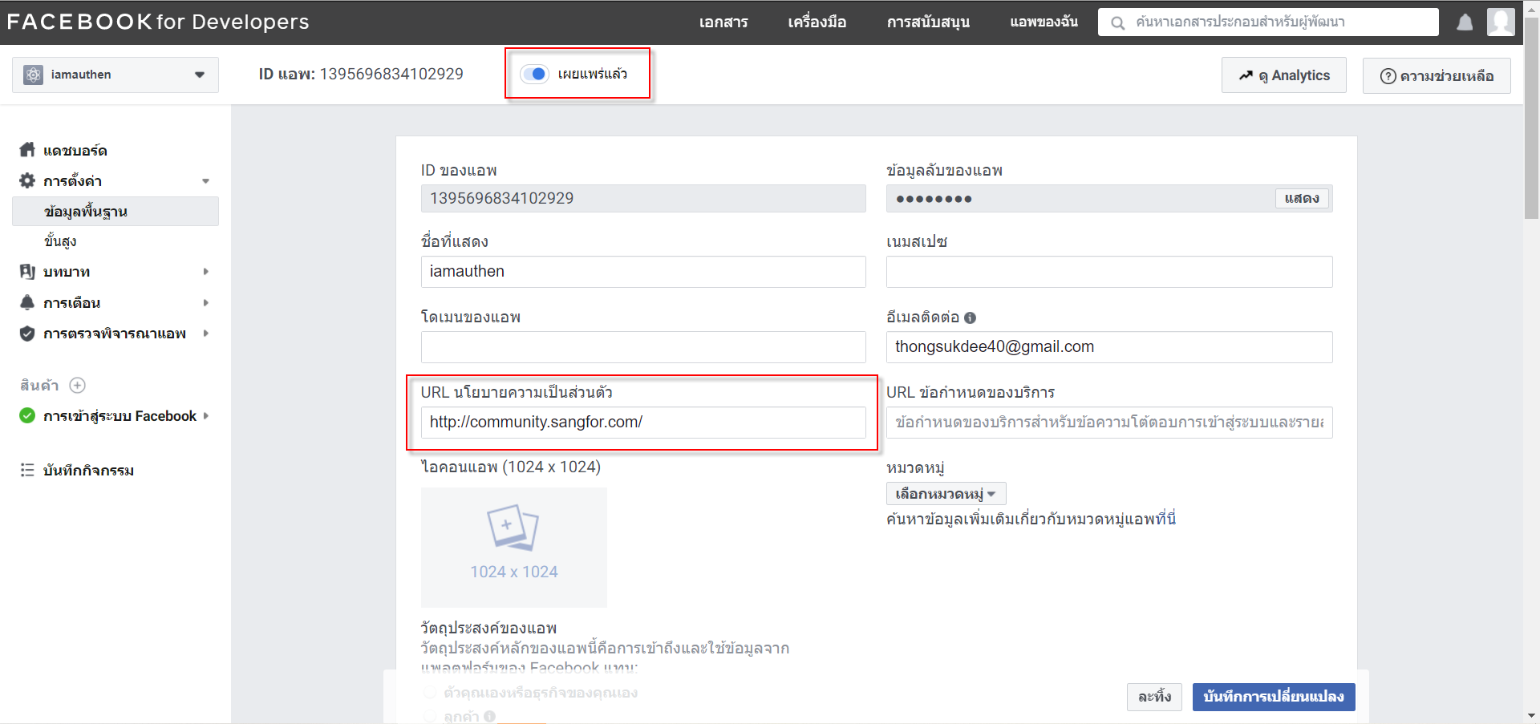
Task: Click the ความช่วยเหลือ help button
Action: 1436,75
